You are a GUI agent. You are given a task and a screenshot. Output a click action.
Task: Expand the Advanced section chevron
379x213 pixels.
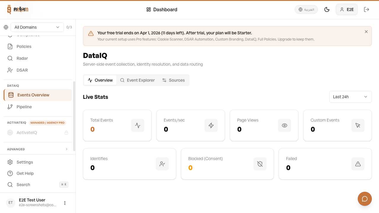tap(66, 149)
